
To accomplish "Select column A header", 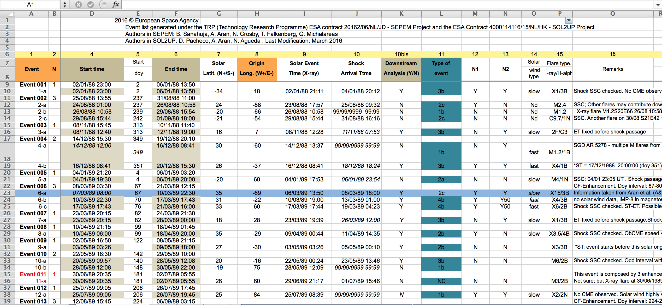I will (31, 13).
